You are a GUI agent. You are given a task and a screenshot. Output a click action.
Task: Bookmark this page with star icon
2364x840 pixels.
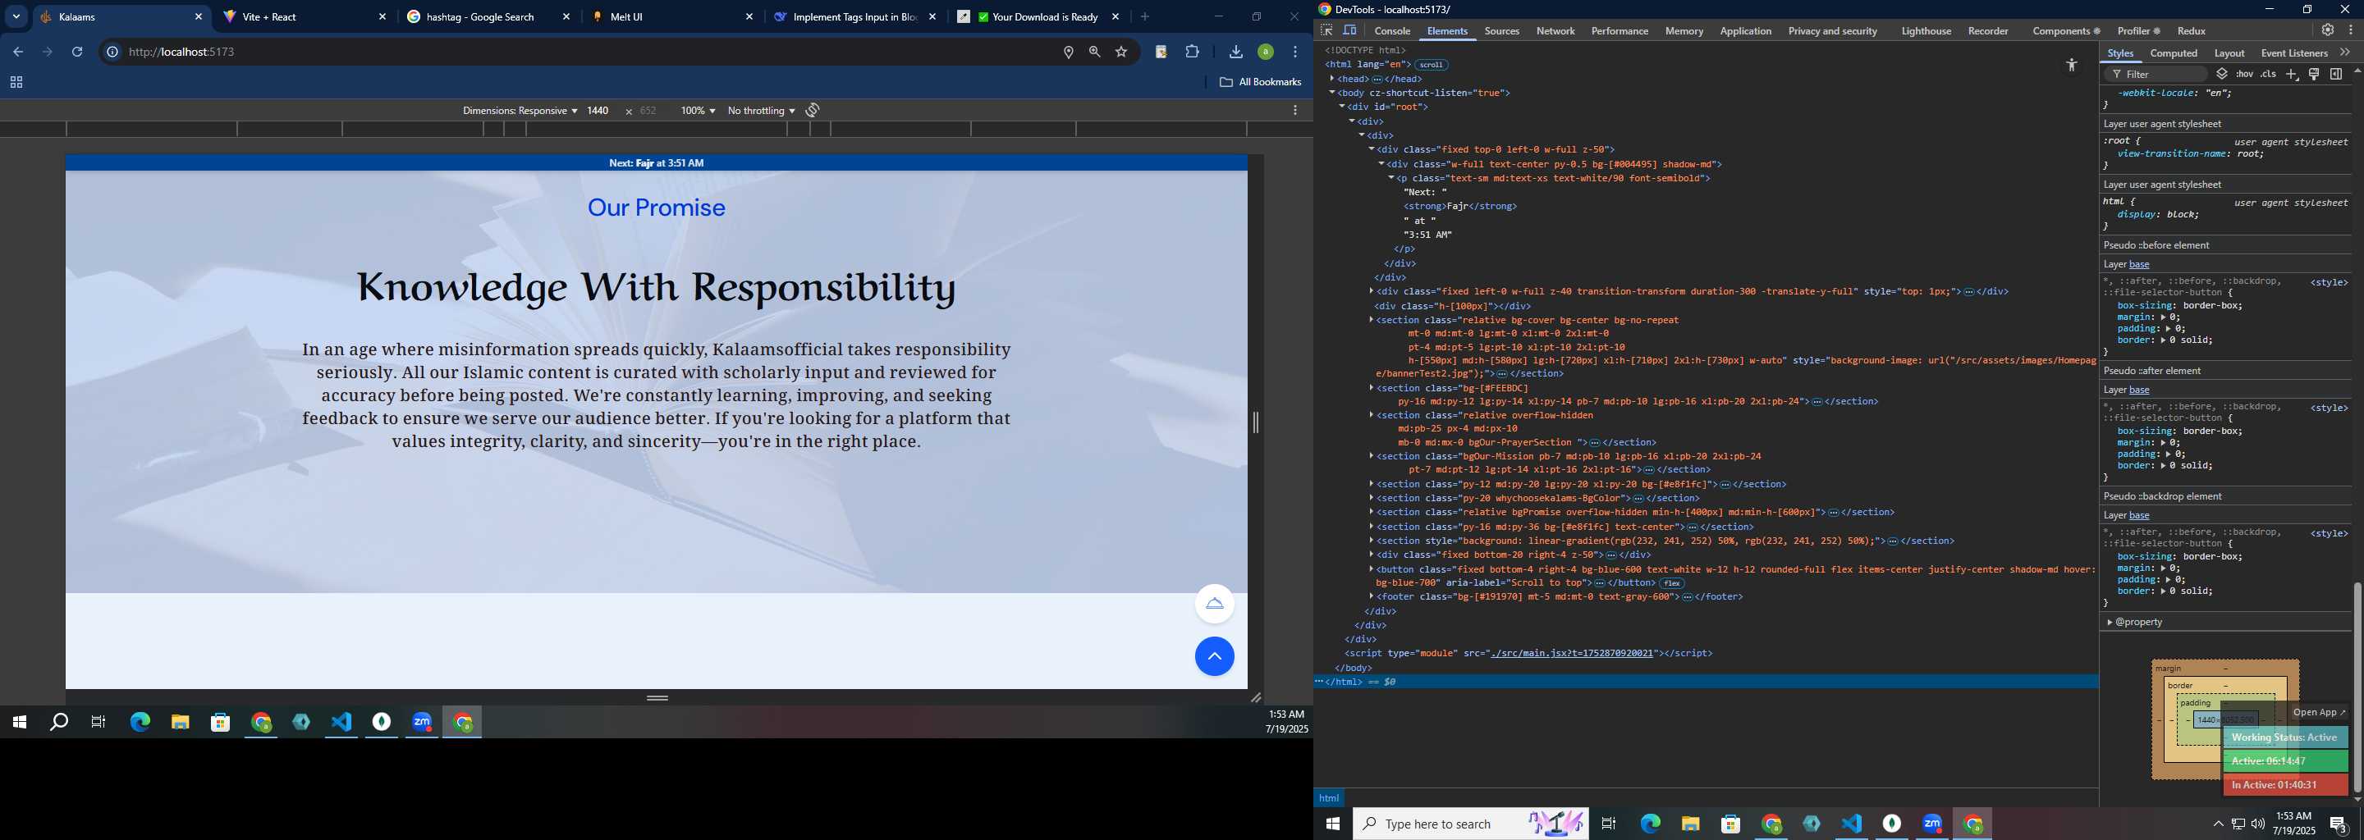(1120, 52)
